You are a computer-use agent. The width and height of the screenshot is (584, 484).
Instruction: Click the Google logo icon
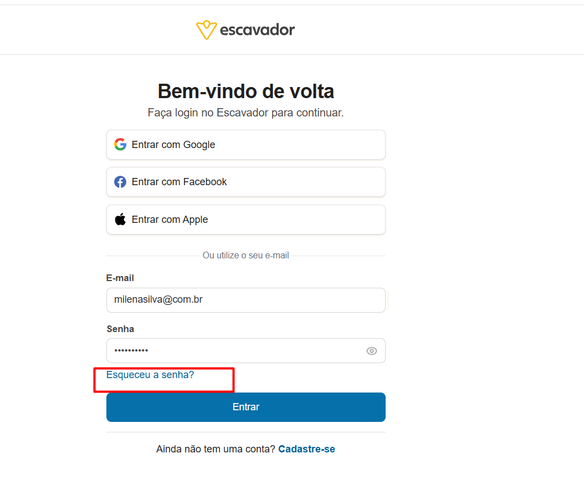pos(120,144)
